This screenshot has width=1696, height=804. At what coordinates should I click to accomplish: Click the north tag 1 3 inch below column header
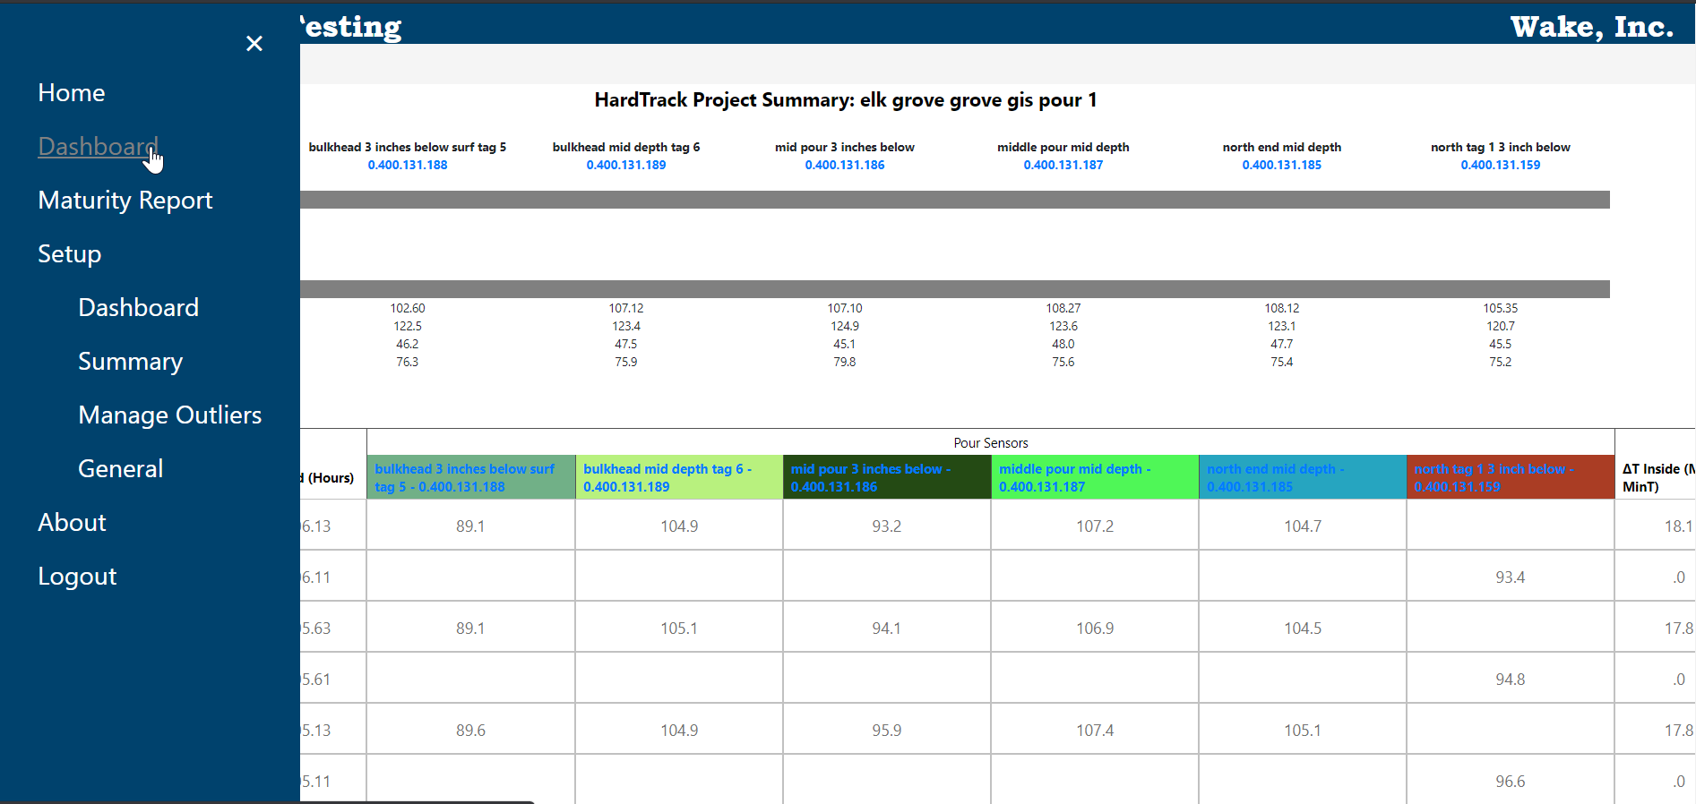(x=1511, y=477)
